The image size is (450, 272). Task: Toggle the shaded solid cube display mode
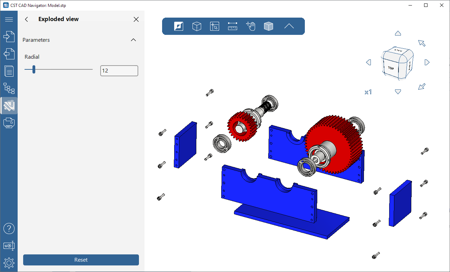coord(269,26)
